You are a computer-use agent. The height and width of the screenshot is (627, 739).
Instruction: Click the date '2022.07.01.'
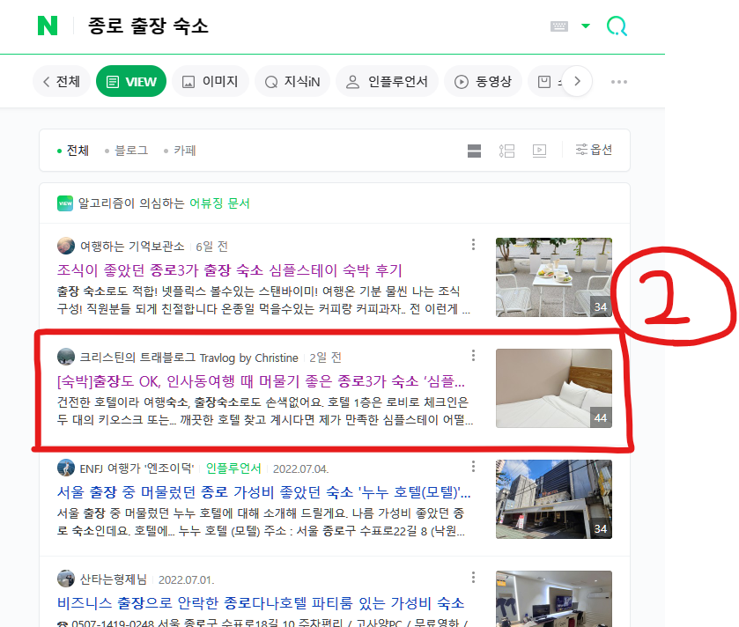point(186,580)
